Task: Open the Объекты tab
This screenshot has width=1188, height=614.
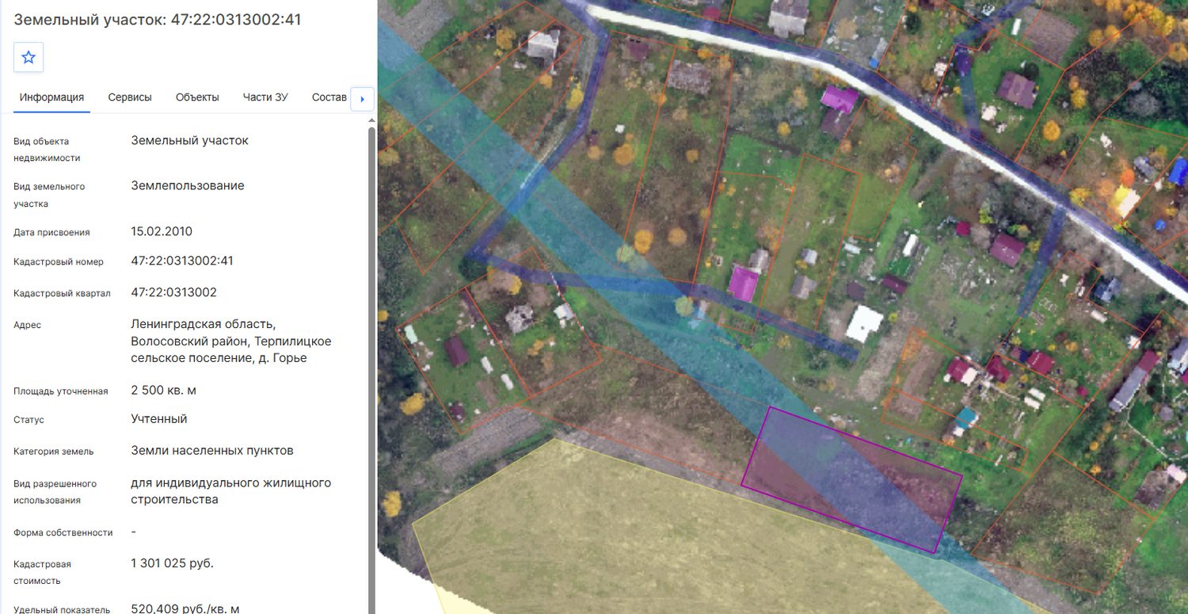Action: 197,97
